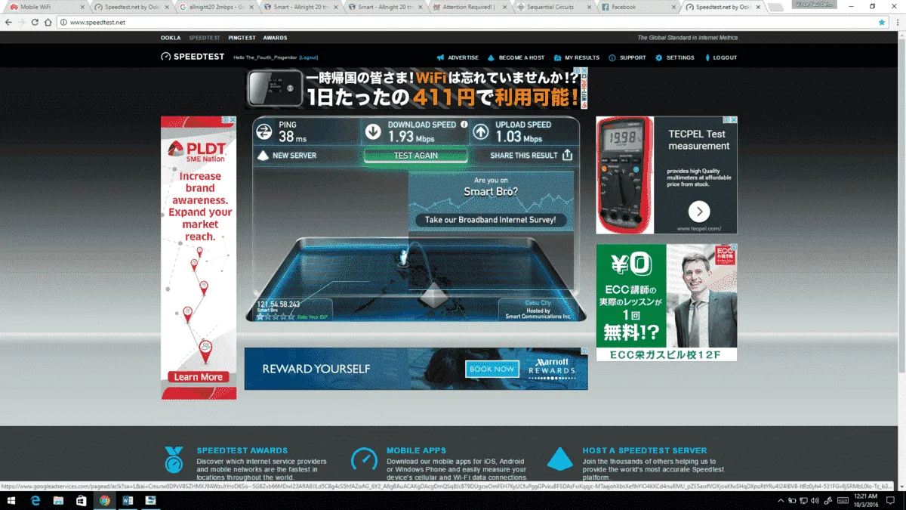Click the IP address 121.54.58.243
Image resolution: width=906 pixels, height=510 pixels.
point(279,304)
